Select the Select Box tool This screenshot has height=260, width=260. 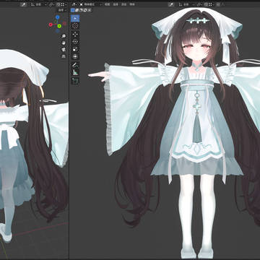(75, 18)
